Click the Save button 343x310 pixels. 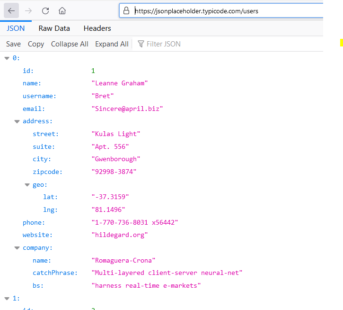coord(13,44)
